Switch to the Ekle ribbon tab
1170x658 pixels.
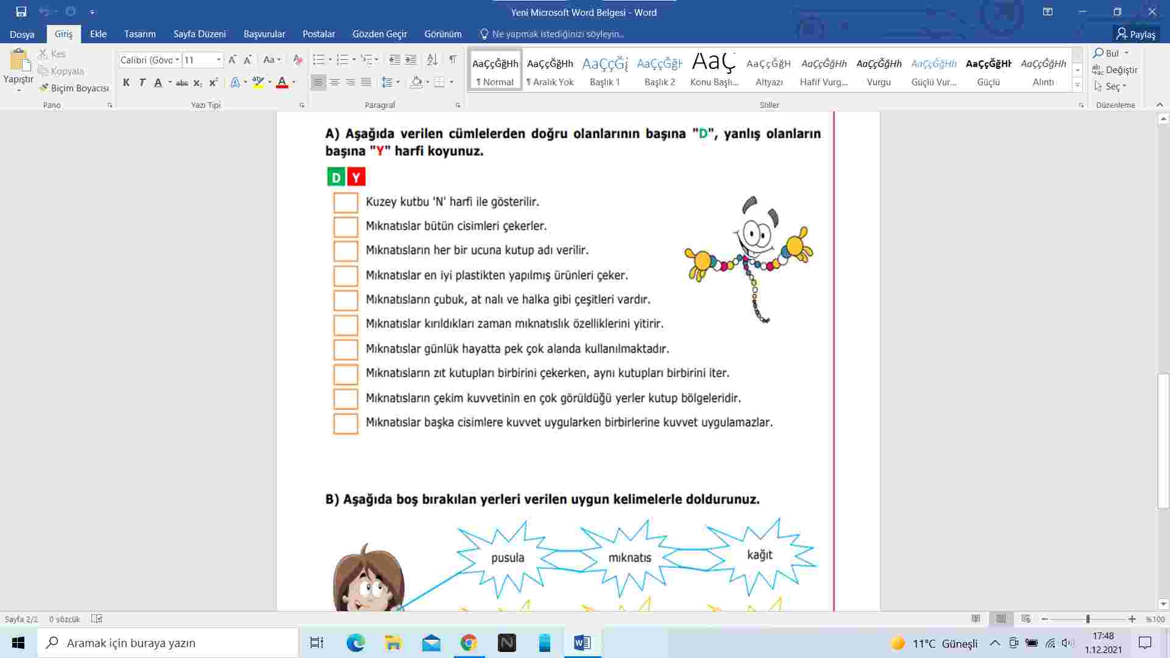98,34
